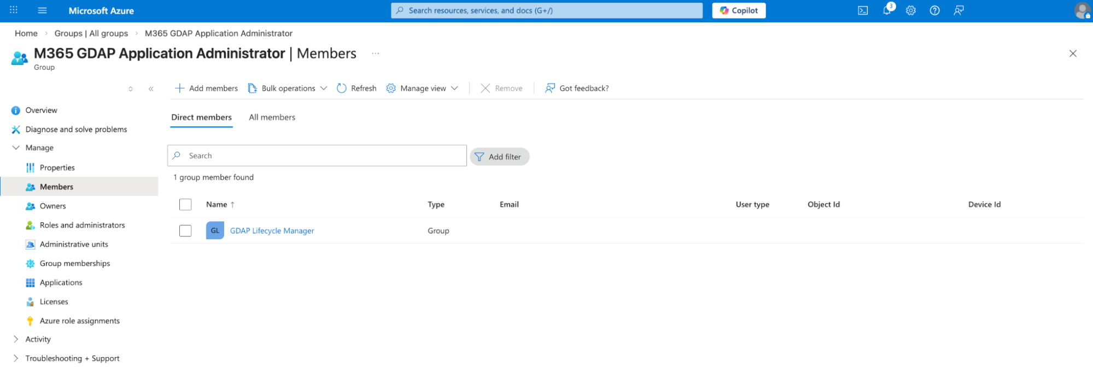Click the Add members button
Image resolution: width=1093 pixels, height=374 pixels.
click(206, 88)
